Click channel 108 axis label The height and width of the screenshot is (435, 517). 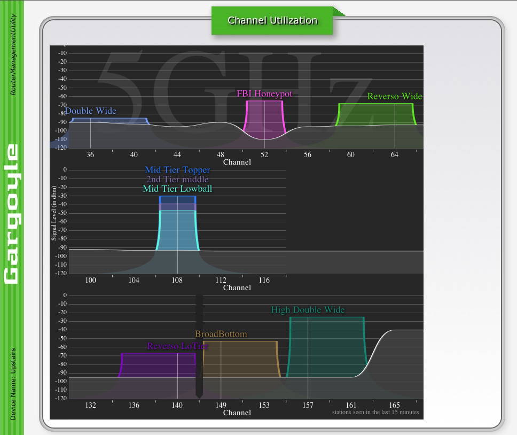point(177,281)
